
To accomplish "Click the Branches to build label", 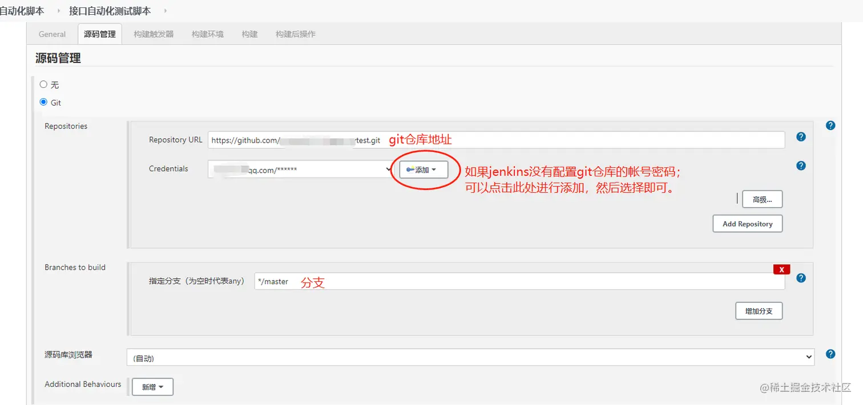I will tap(75, 267).
